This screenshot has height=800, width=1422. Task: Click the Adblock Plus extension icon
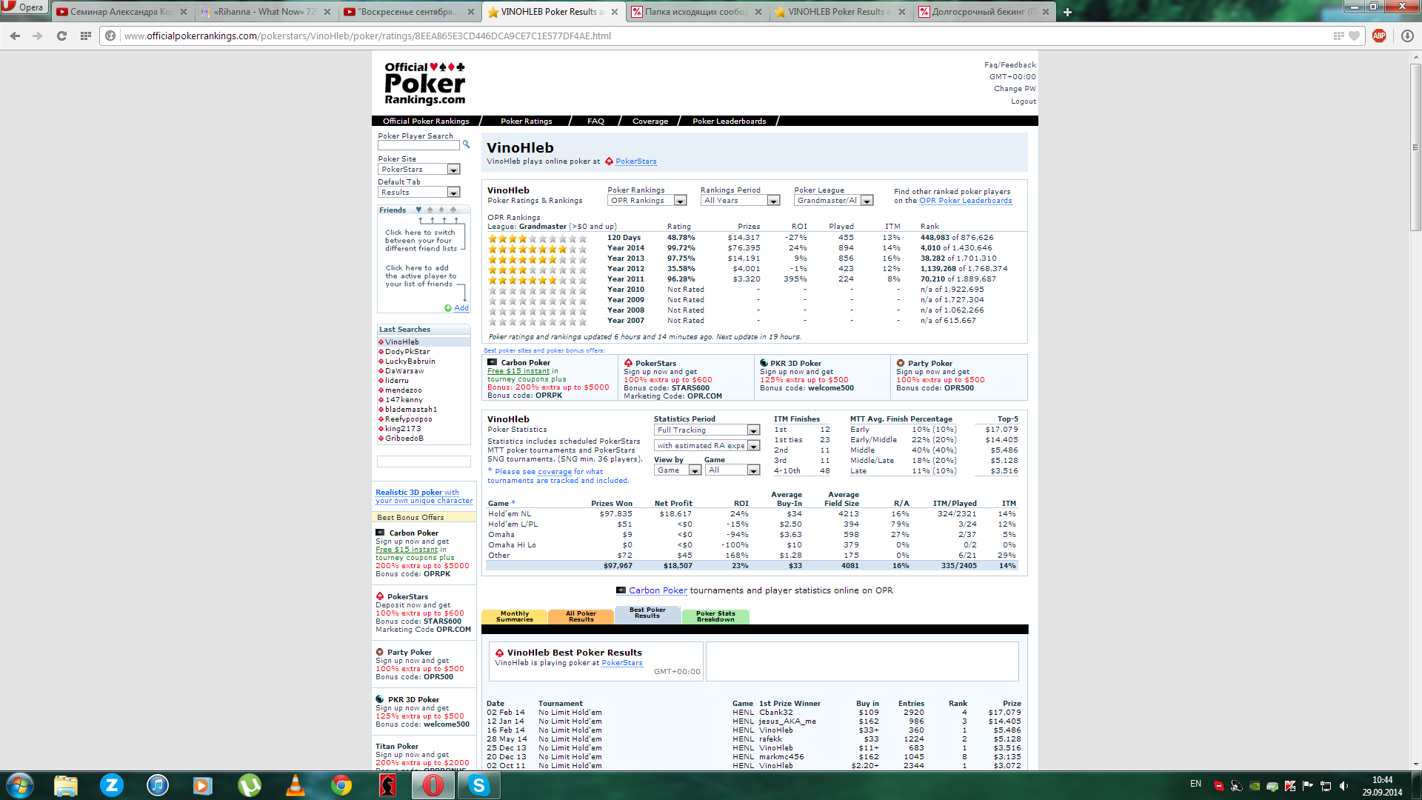pos(1379,36)
